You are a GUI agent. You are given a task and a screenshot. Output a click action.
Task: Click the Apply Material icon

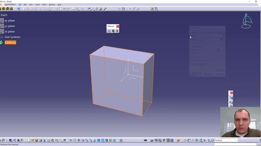tap(178, 140)
